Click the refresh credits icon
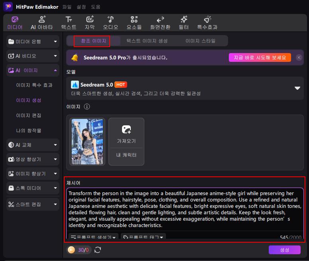 (x=98, y=250)
